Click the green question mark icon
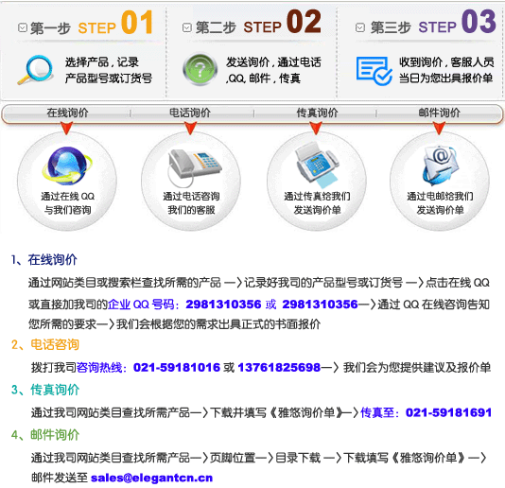The width and height of the screenshot is (505, 488). (x=200, y=70)
